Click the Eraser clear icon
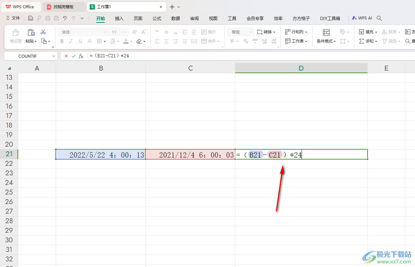 pyautogui.click(x=139, y=41)
